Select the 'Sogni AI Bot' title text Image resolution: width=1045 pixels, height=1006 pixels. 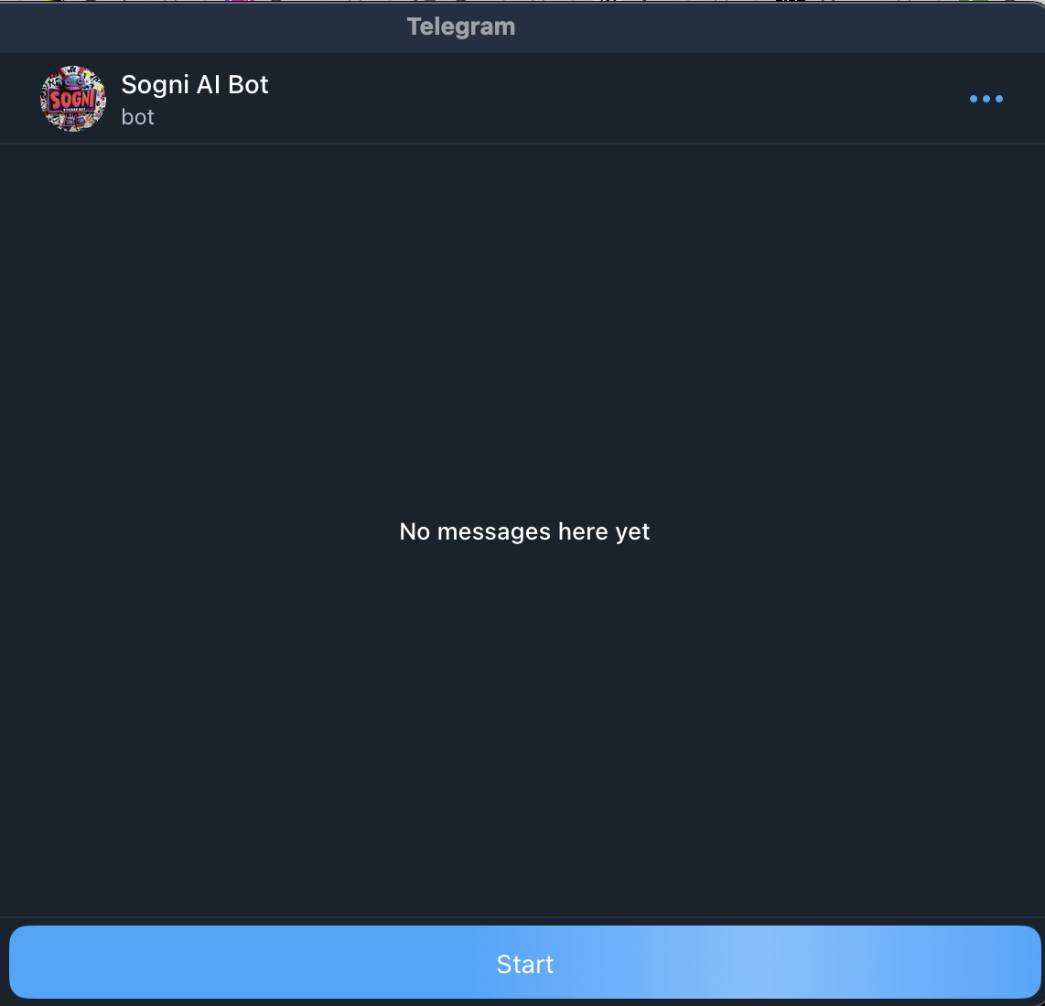(x=195, y=85)
